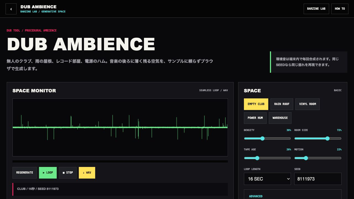Click the SPACE MONITOR heading
Viewport: 354px width, 199px height.
(34, 91)
